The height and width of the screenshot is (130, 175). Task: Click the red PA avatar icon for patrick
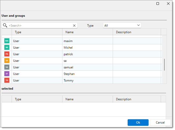(7, 54)
